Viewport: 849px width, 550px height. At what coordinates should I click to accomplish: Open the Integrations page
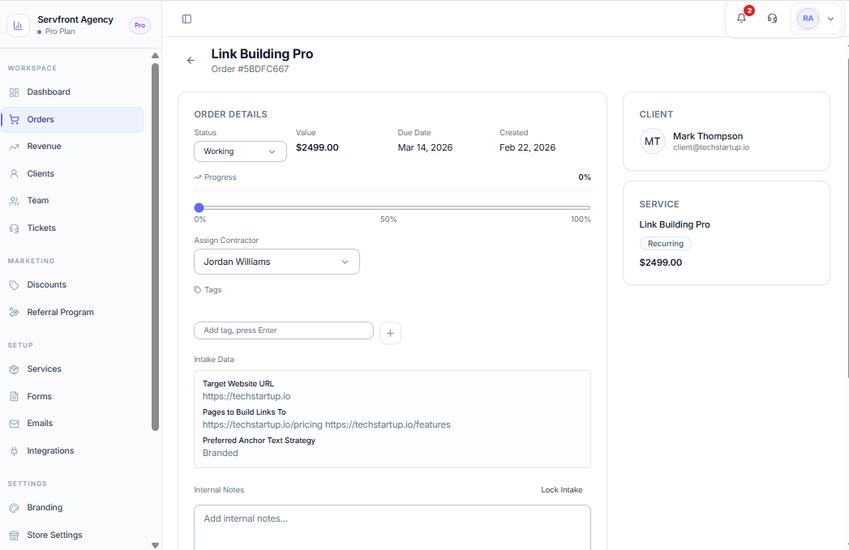tap(72, 450)
